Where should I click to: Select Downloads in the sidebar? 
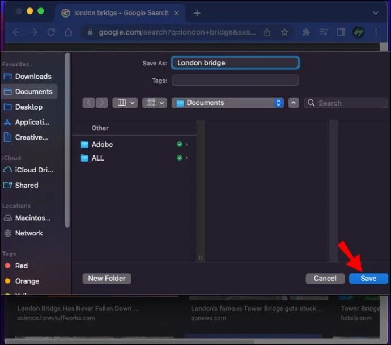(33, 77)
